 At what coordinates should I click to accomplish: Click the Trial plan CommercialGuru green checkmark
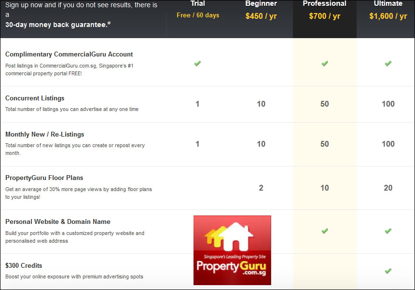click(197, 64)
